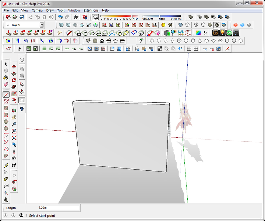Activate the Push/Pull tool
Image resolution: width=265 pixels, height=221 pixels.
click(14, 73)
